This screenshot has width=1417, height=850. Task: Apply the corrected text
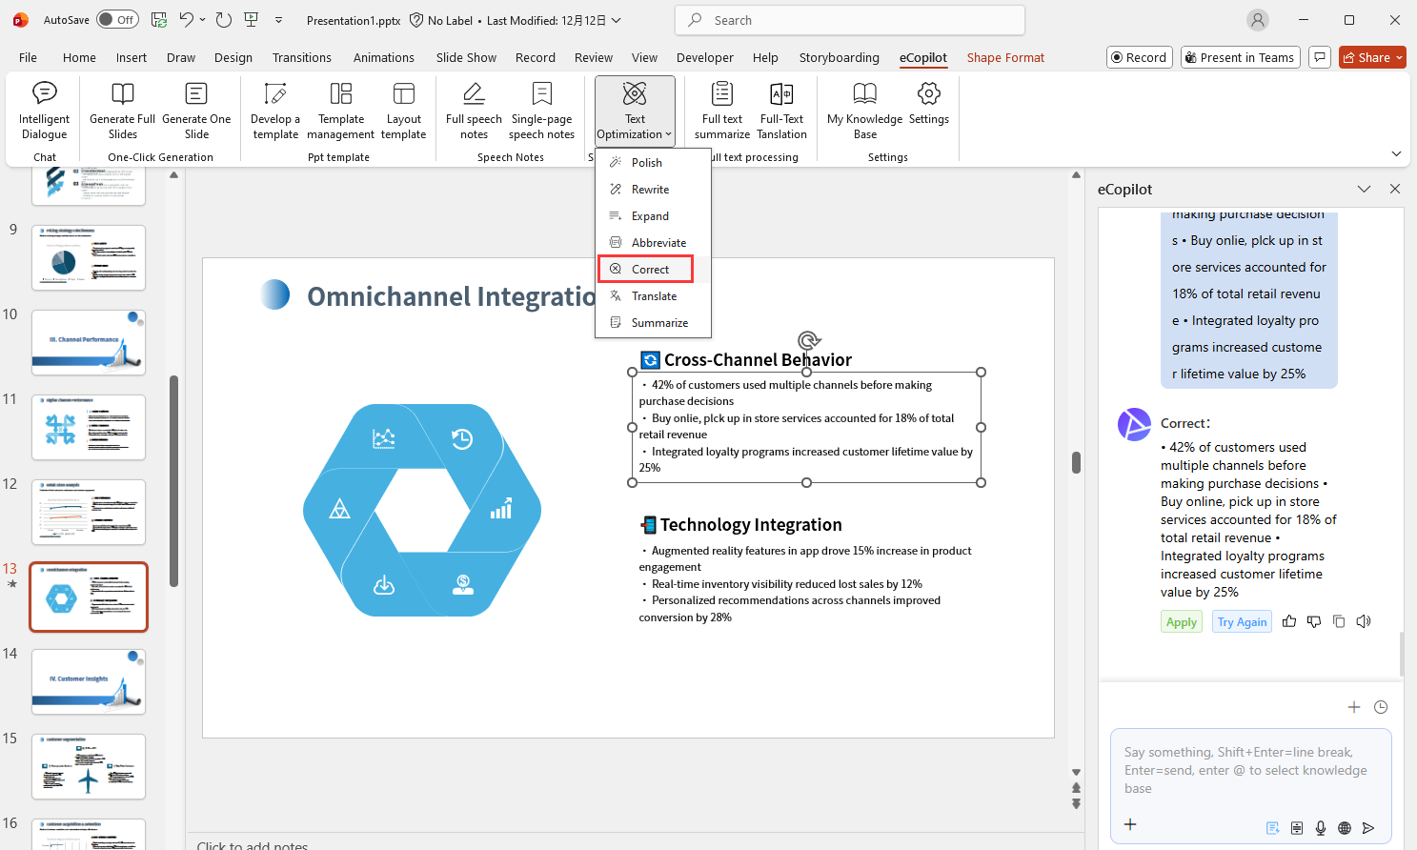click(1181, 622)
